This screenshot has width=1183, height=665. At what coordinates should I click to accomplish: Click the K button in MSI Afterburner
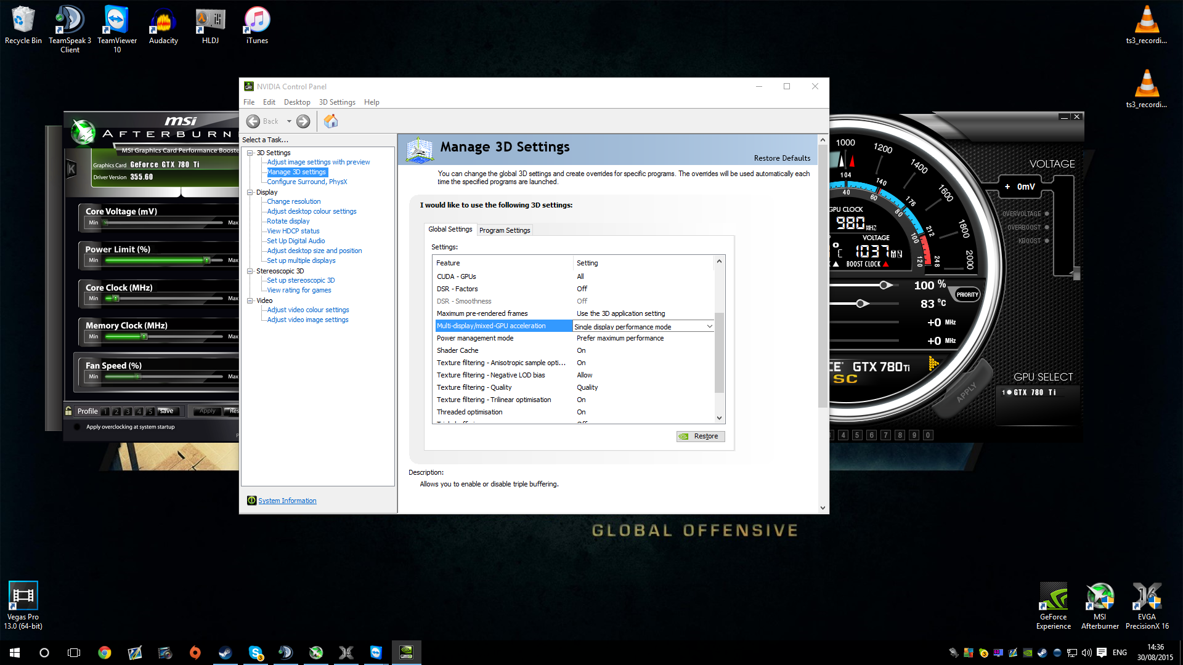click(x=71, y=169)
